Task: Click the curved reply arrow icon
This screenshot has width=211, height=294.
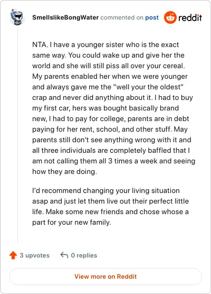Action: (x=64, y=255)
